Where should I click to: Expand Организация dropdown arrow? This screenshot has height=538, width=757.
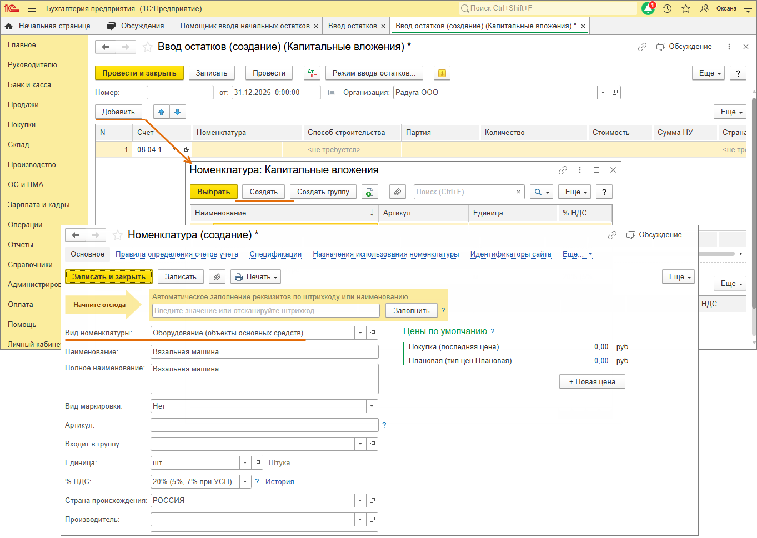point(603,93)
